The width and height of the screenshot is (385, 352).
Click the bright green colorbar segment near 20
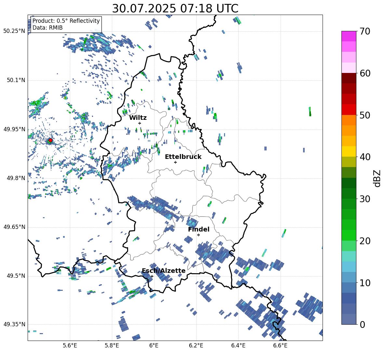[x=349, y=235]
